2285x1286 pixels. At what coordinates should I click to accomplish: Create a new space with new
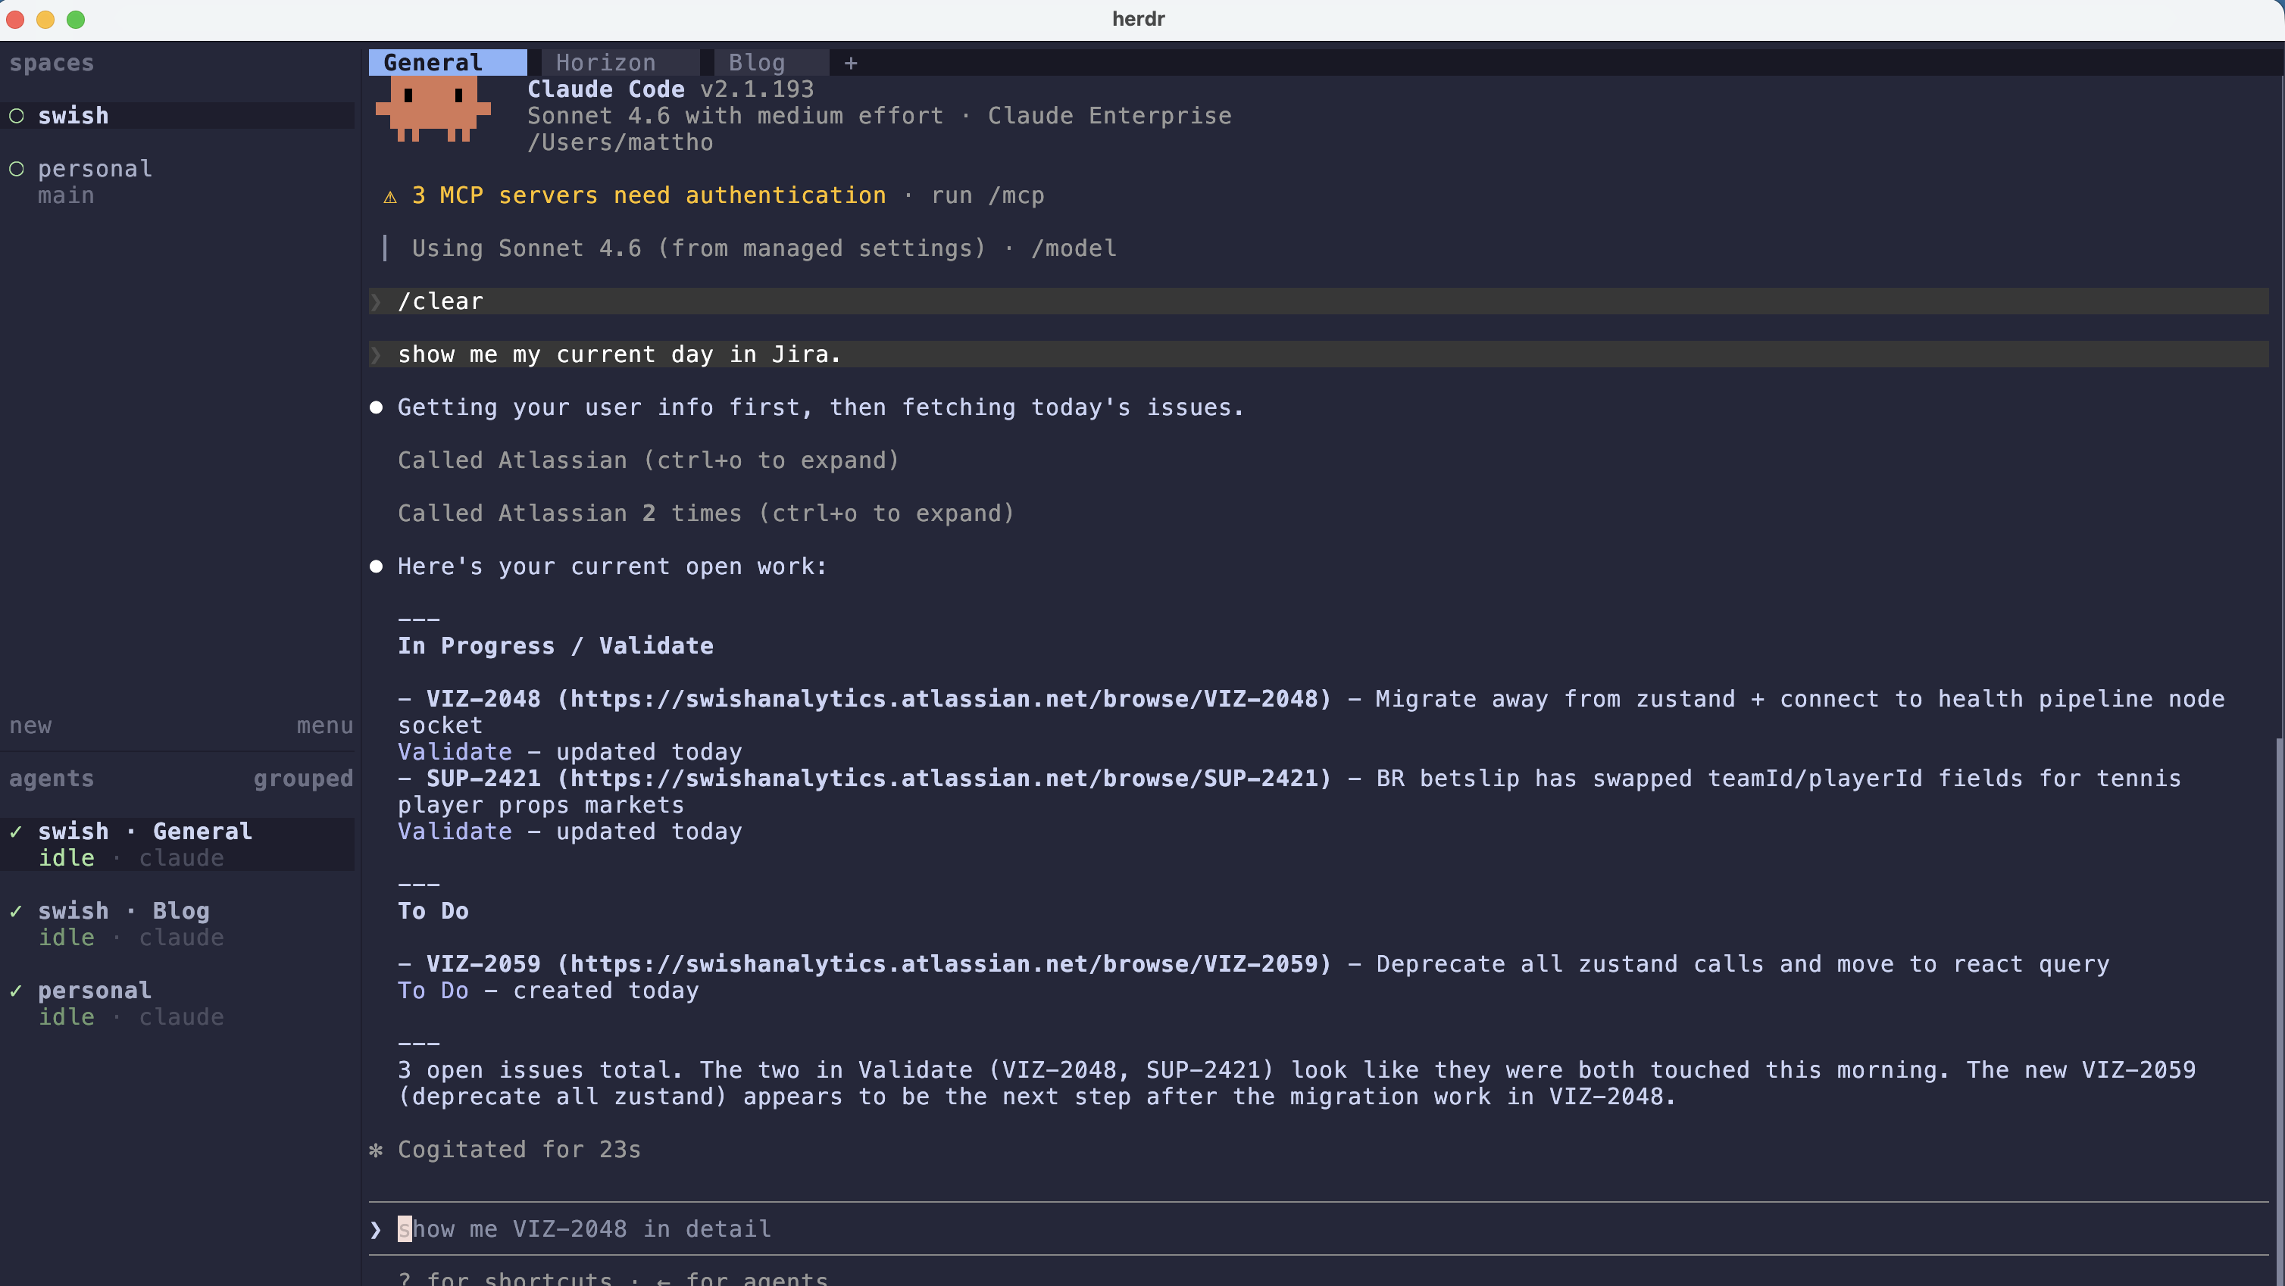pyautogui.click(x=31, y=726)
